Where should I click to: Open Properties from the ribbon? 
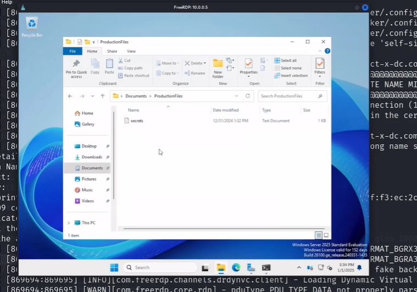point(248,66)
